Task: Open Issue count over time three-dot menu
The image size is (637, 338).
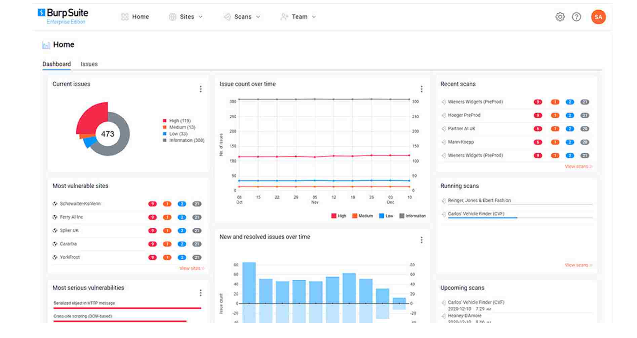Action: (422, 89)
